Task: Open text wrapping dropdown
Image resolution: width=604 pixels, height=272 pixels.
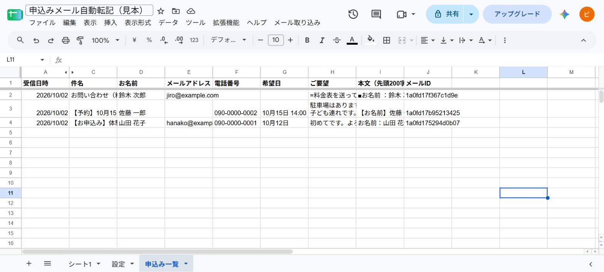Action: pos(466,40)
